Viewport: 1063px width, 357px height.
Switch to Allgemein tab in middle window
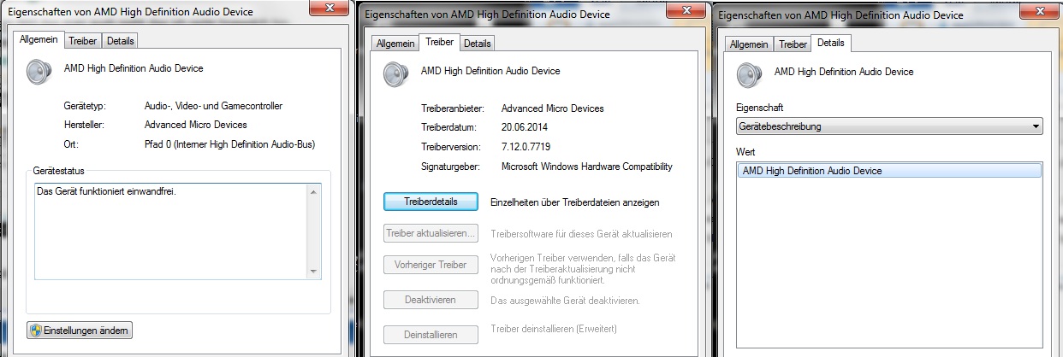coord(395,44)
